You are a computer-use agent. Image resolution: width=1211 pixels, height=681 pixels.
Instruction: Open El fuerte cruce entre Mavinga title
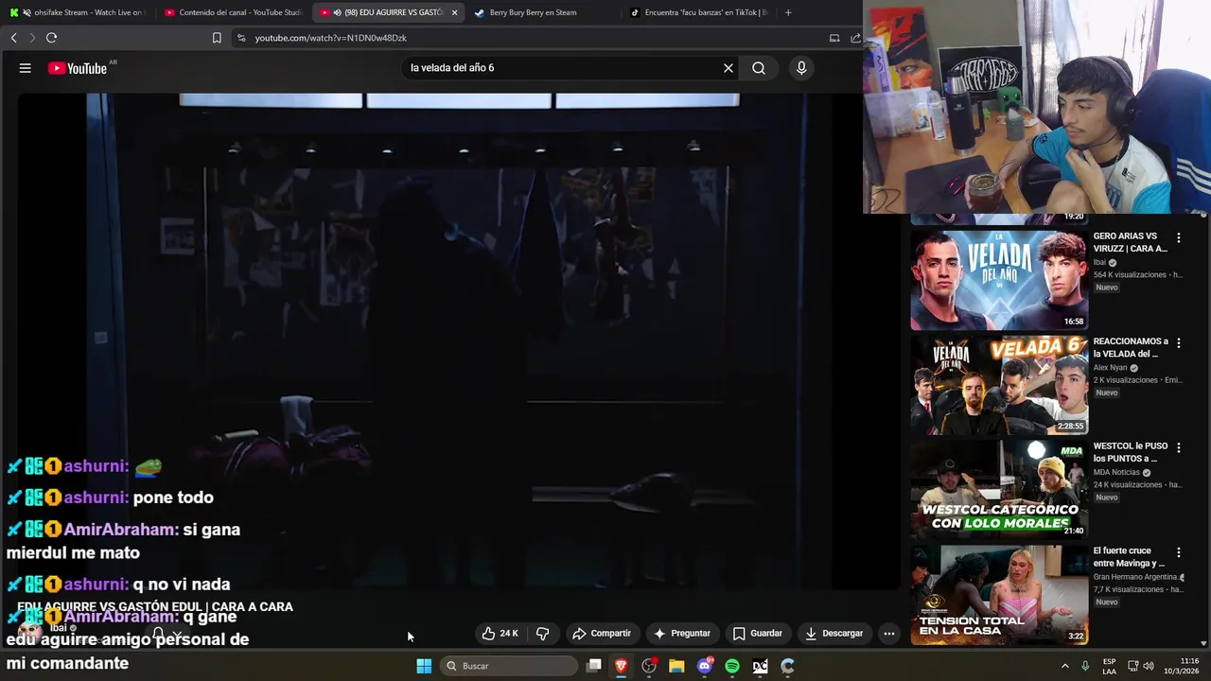(x=1131, y=557)
